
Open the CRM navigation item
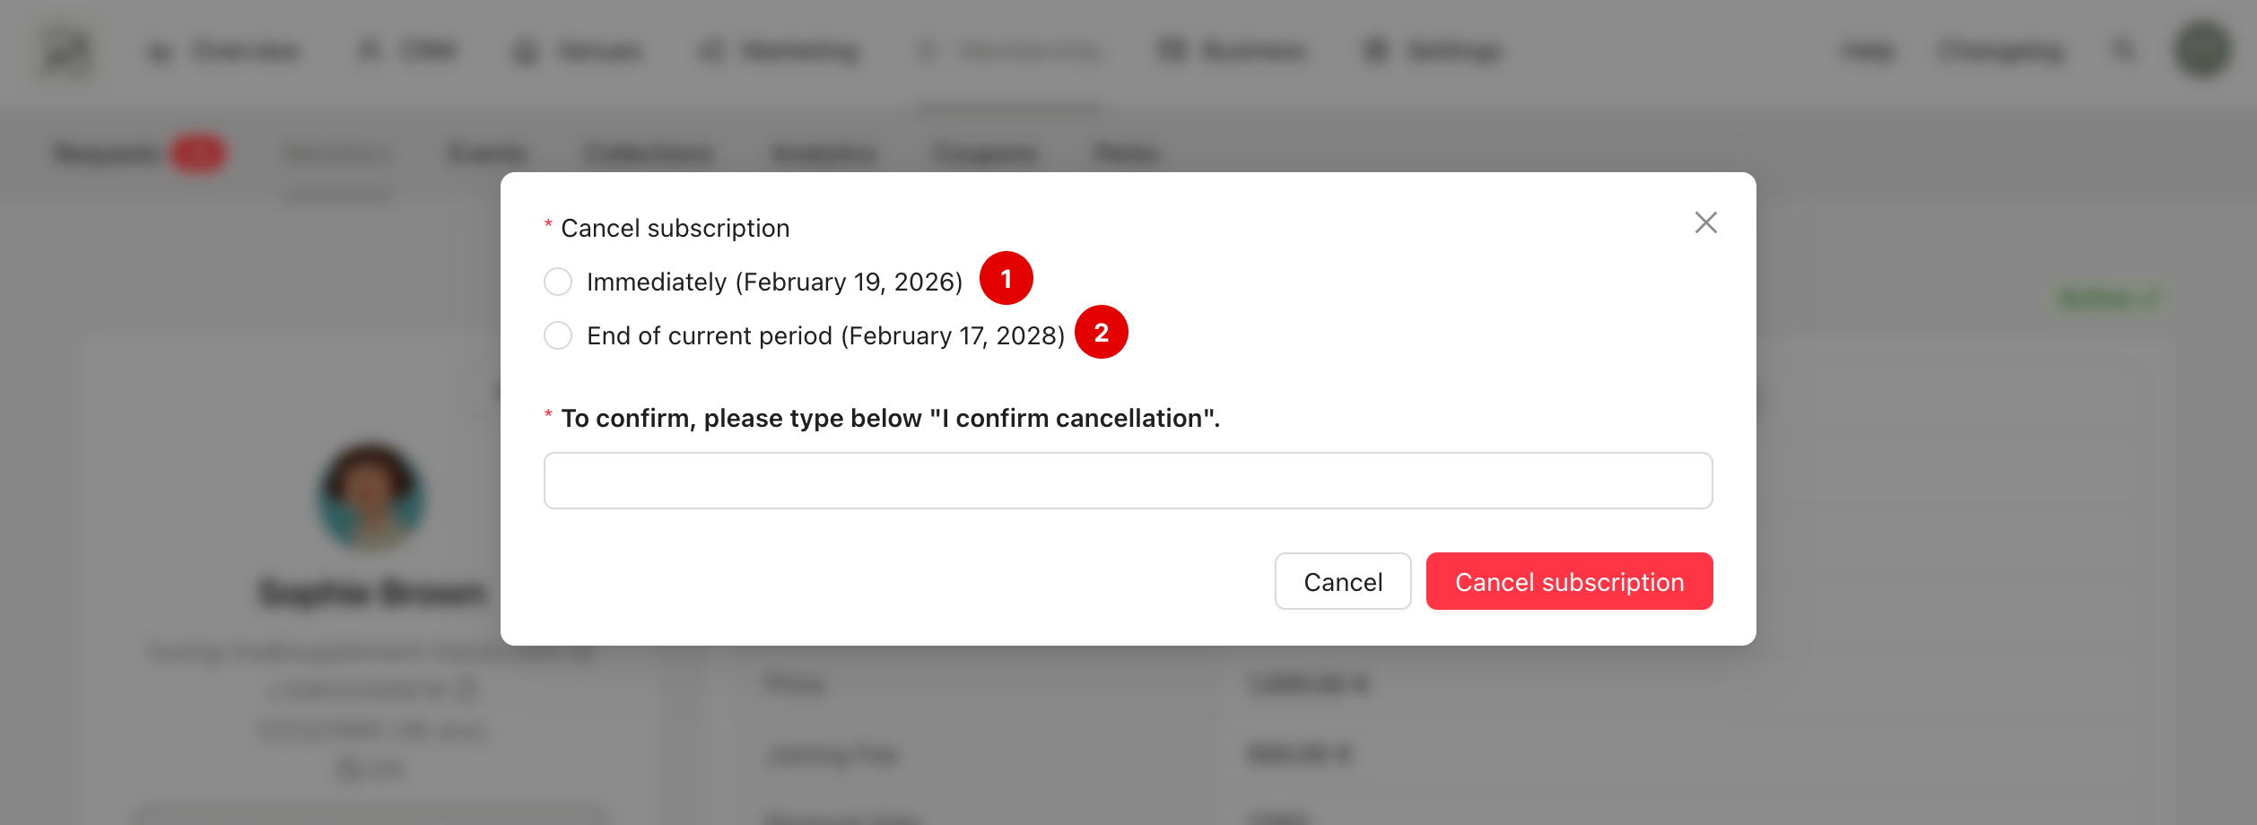(x=409, y=50)
